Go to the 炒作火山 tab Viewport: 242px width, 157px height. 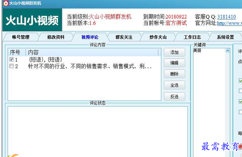point(158,37)
